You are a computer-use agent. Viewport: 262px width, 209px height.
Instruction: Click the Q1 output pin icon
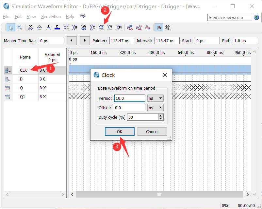click(x=8, y=96)
